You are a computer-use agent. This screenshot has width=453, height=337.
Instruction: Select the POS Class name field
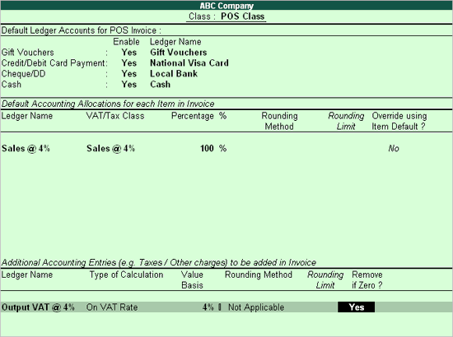[x=242, y=16]
